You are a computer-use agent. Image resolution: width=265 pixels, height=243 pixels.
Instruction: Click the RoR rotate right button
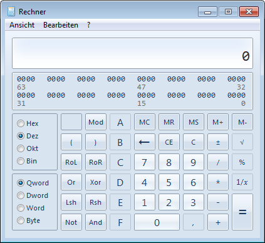[x=96, y=162]
